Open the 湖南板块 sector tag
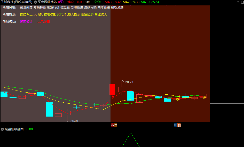244x147 pixels. pyautogui.click(x=26, y=22)
